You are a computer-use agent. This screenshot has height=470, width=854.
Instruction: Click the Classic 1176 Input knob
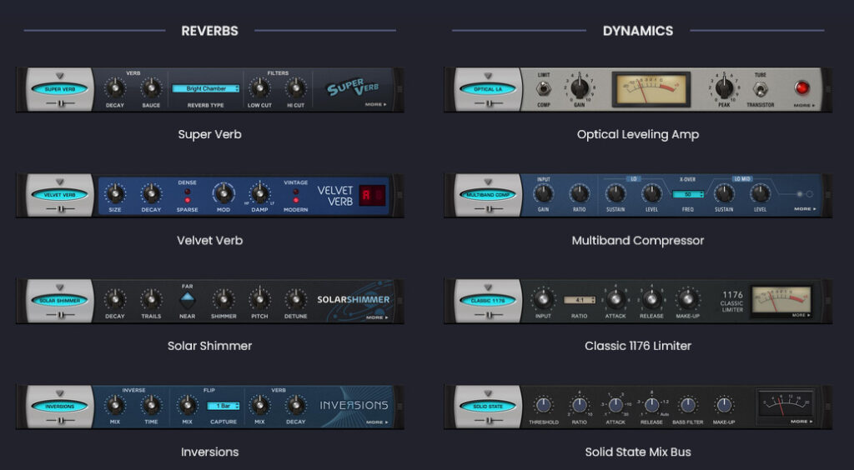point(544,299)
